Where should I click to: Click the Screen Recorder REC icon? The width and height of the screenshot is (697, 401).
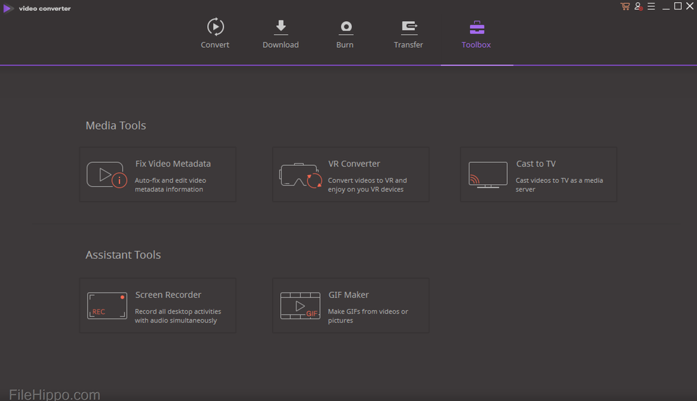(x=107, y=306)
